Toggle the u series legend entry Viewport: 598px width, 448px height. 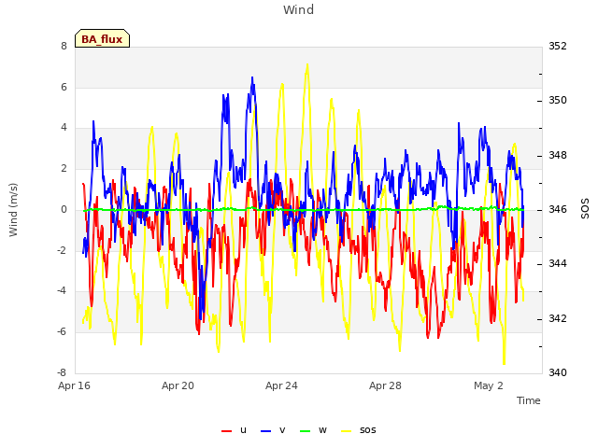coord(235,430)
